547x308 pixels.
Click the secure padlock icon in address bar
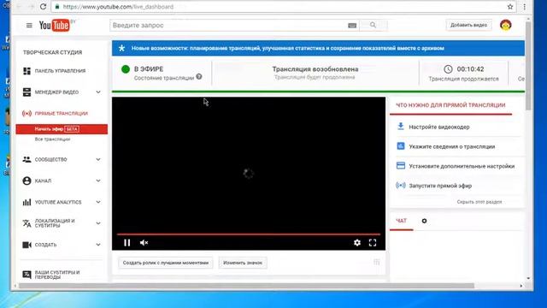point(57,7)
